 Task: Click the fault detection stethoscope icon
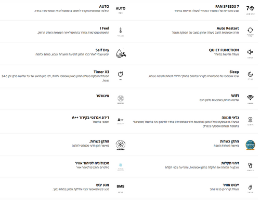250,165
